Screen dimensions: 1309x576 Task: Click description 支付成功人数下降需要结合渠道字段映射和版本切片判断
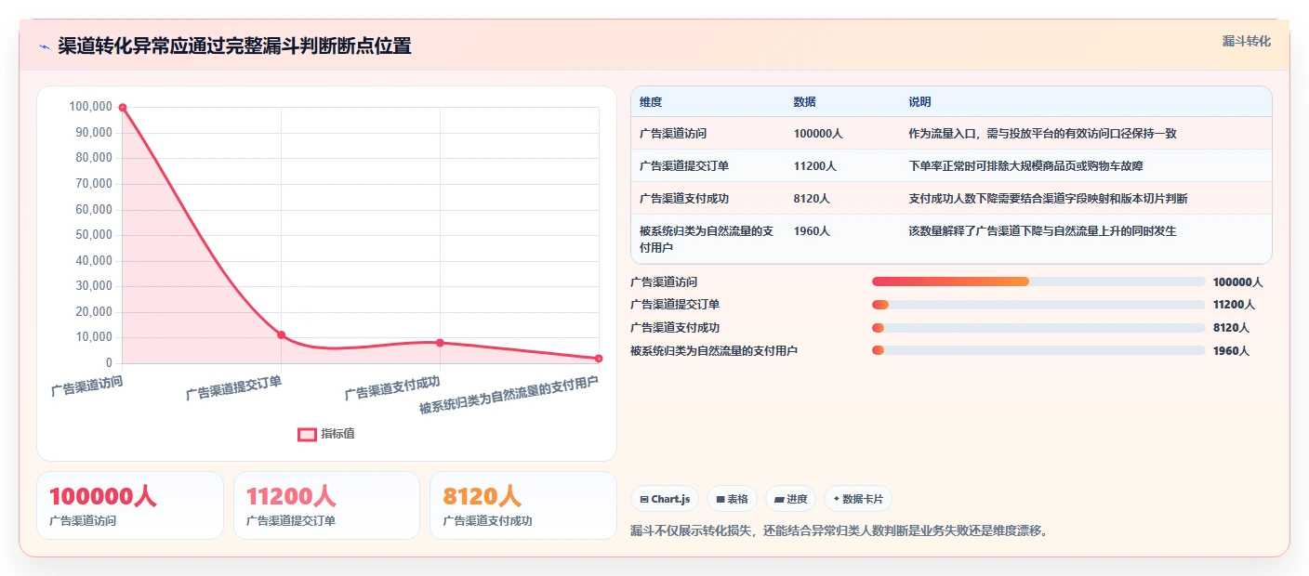(1049, 199)
